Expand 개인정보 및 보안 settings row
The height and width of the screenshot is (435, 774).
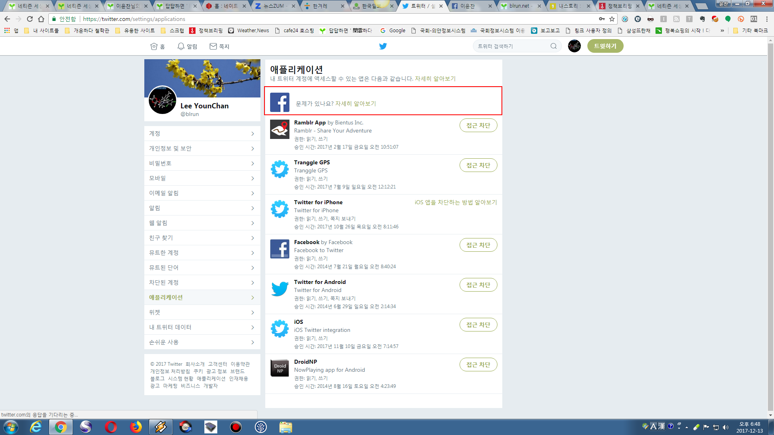tap(202, 148)
